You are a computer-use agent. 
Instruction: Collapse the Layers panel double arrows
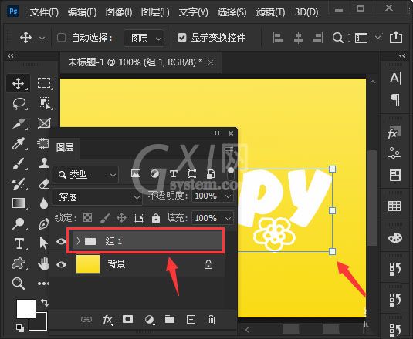217,133
